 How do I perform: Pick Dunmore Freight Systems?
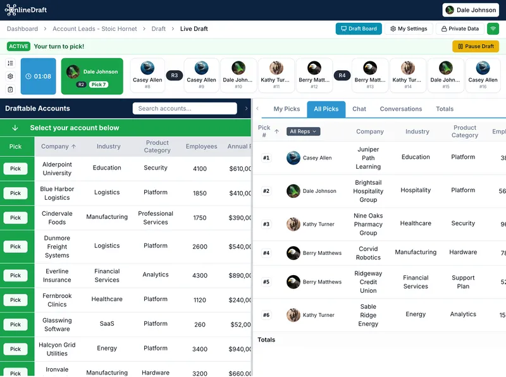pos(15,247)
